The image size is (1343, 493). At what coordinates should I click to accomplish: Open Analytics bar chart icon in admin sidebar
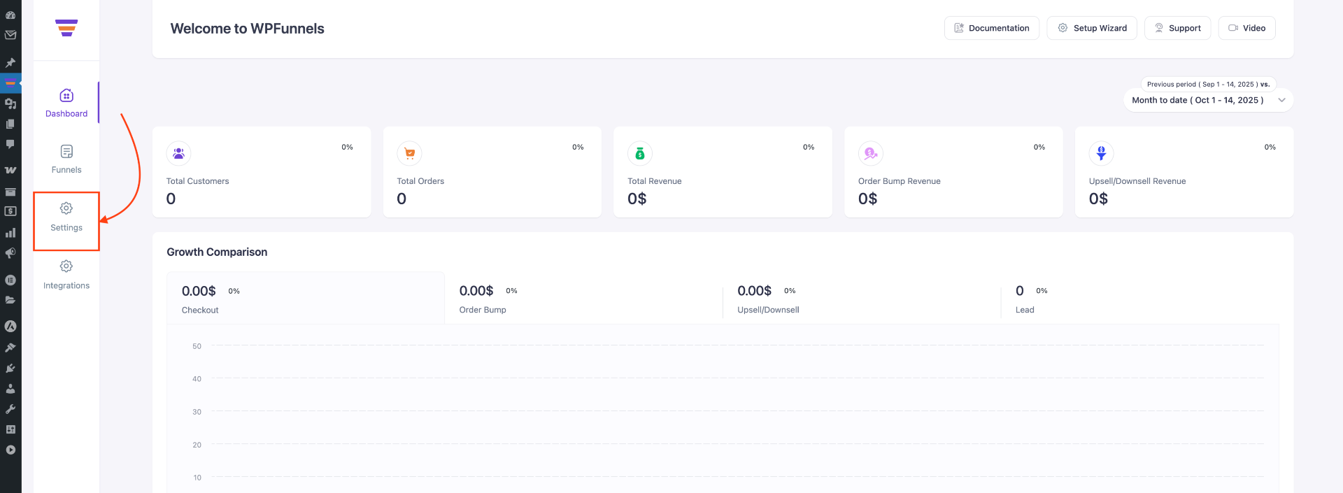[x=10, y=232]
